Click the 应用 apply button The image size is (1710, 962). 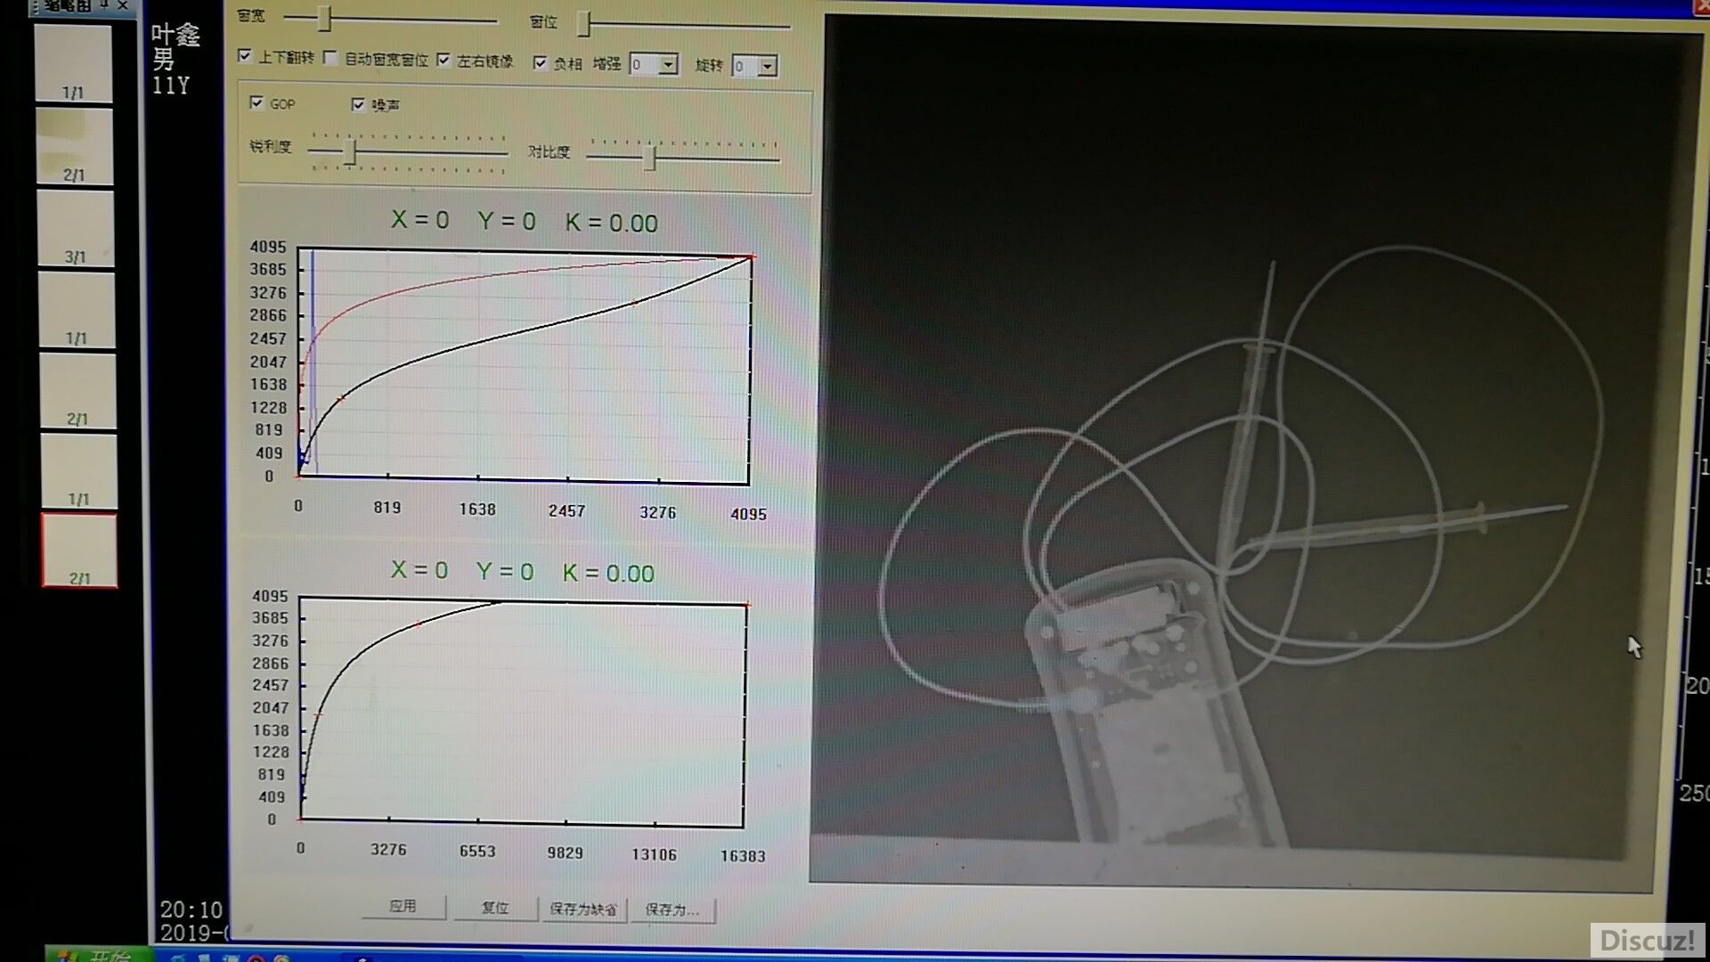click(403, 906)
